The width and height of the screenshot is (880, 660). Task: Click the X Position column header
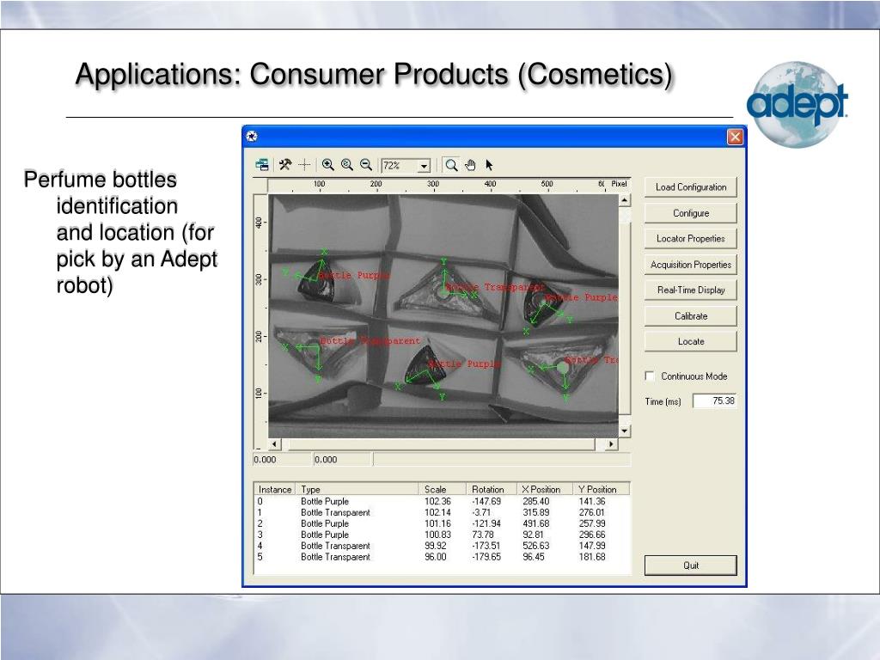[x=544, y=489]
